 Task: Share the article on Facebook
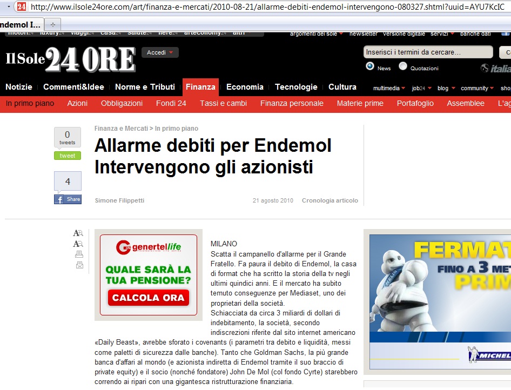tap(68, 199)
